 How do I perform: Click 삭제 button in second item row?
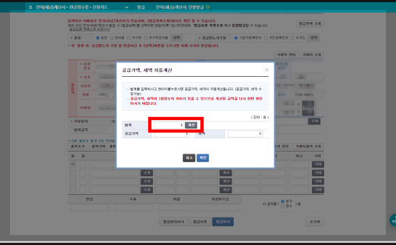pyautogui.click(x=318, y=173)
